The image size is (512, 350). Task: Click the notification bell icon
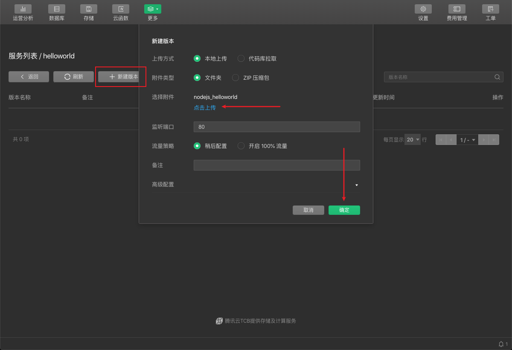pyautogui.click(x=501, y=344)
